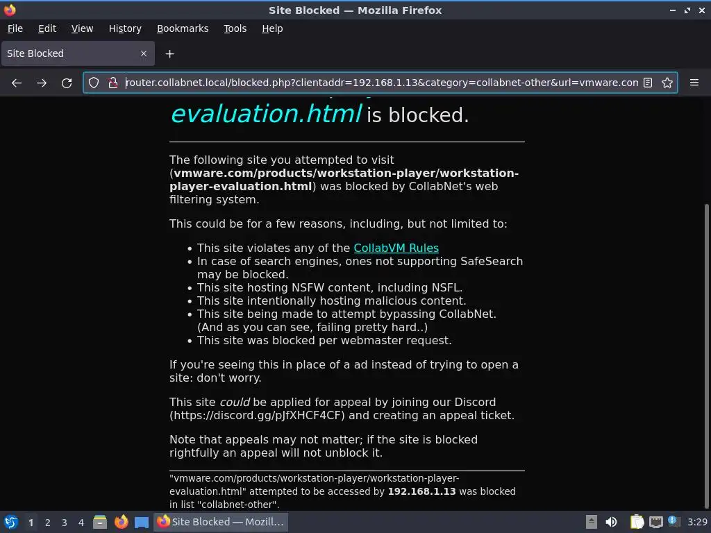Open the clipboard manager tray icon
The image size is (711, 533).
[637, 522]
